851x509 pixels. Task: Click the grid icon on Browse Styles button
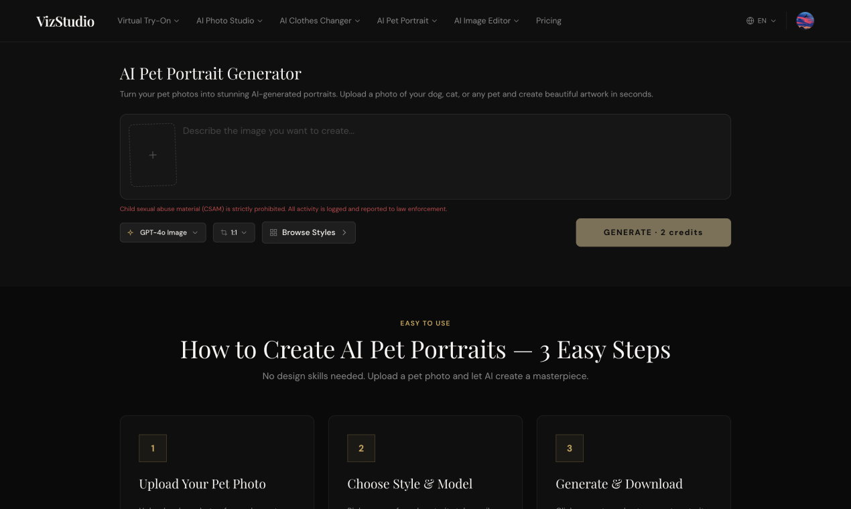273,232
